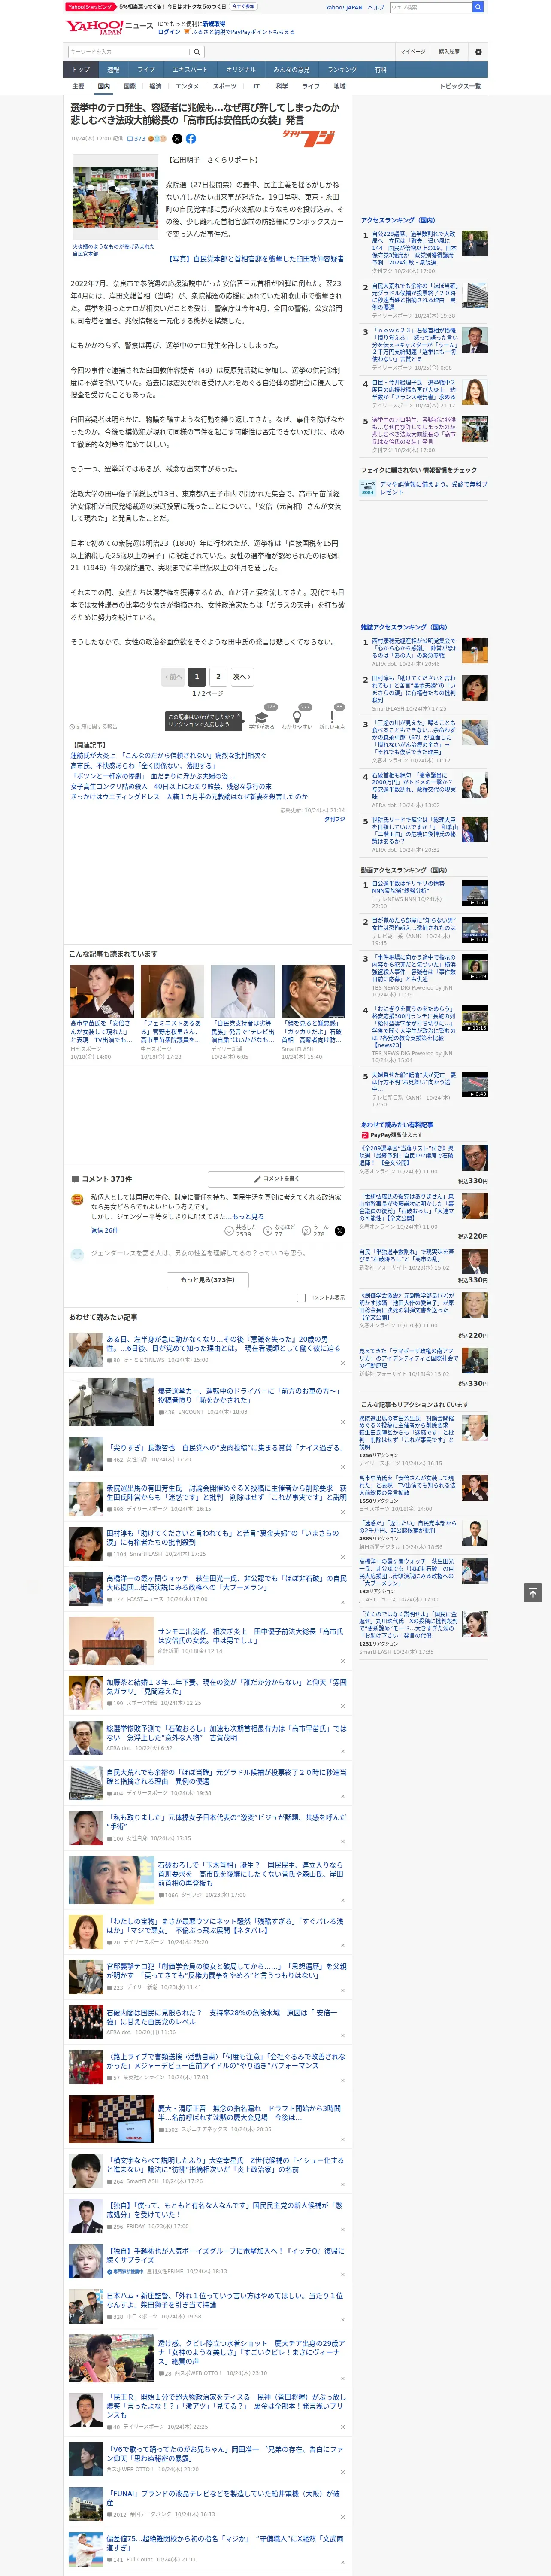
Task: Expand all comments もっと見る(373件)
Action: tap(208, 1279)
